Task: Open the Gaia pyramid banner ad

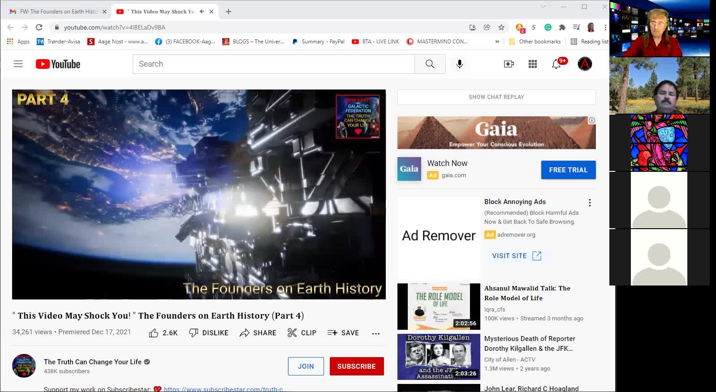Action: (x=496, y=133)
